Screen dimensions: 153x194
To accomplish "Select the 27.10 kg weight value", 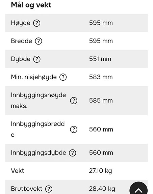I will click(x=100, y=171).
